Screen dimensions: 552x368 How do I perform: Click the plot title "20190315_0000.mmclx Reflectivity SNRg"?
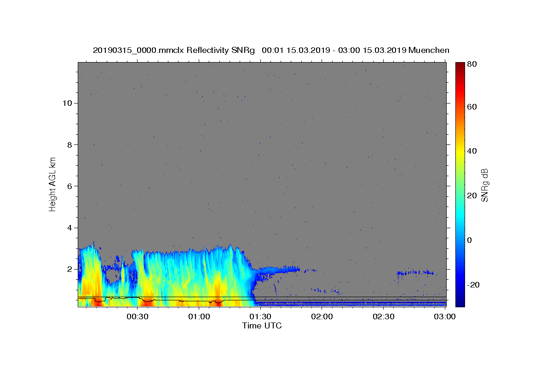click(174, 50)
